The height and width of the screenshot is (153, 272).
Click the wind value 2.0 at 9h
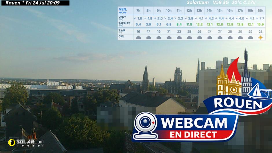(160, 18)
